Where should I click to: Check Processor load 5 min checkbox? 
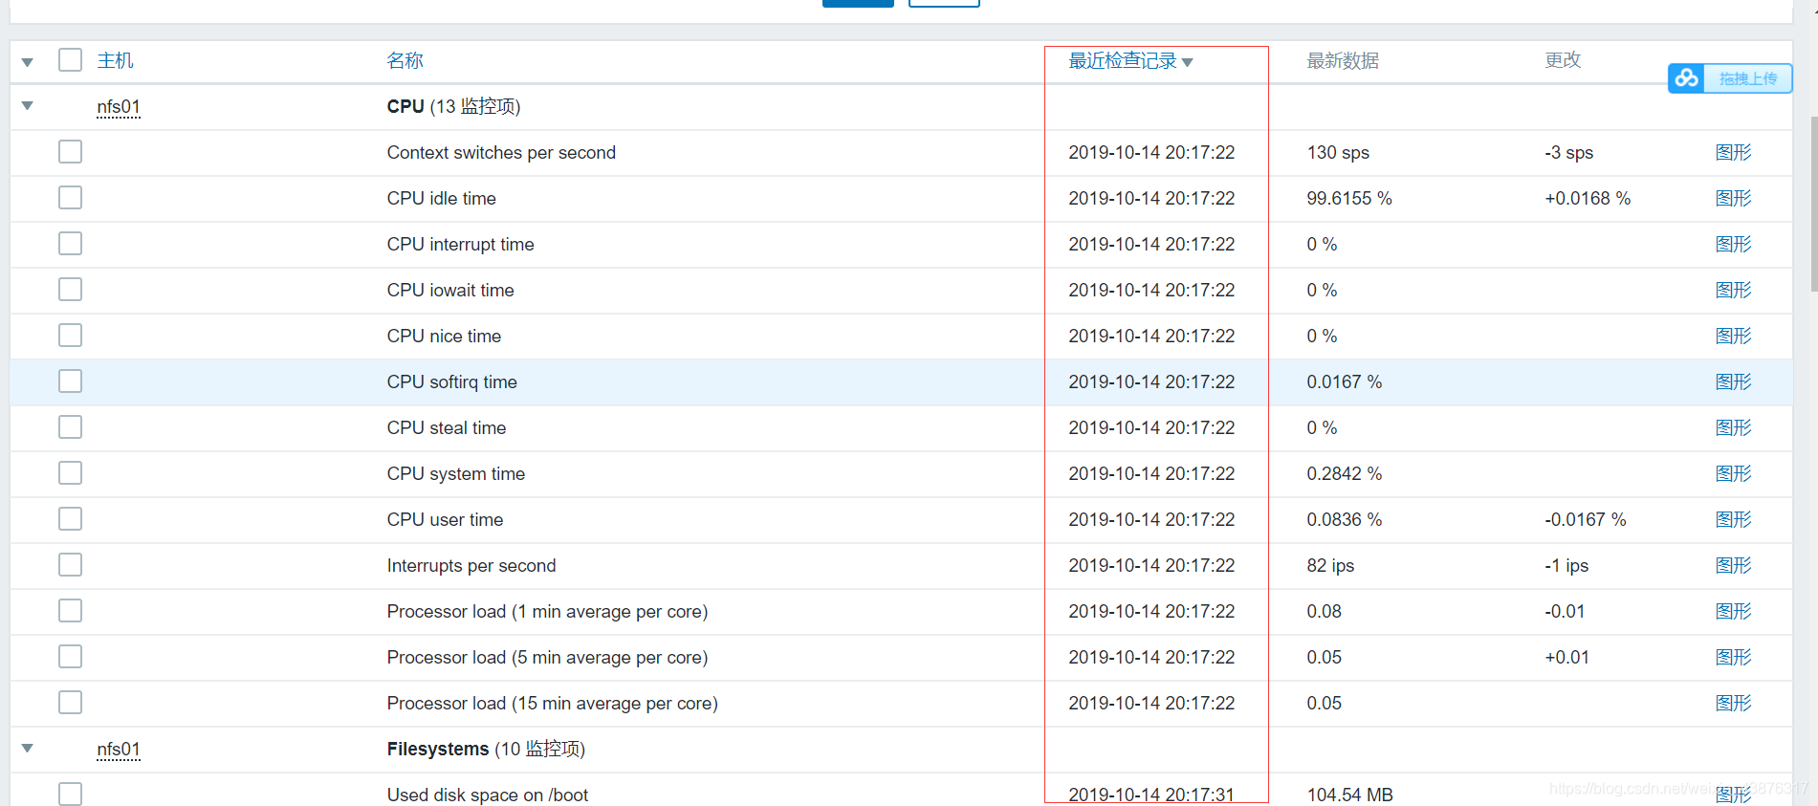pyautogui.click(x=70, y=657)
